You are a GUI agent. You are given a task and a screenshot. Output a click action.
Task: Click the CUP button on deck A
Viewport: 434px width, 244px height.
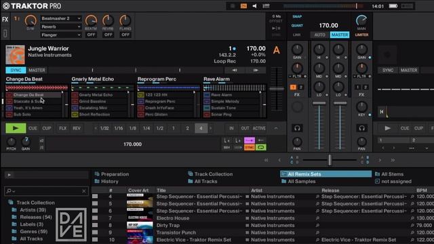pyautogui.click(x=47, y=128)
